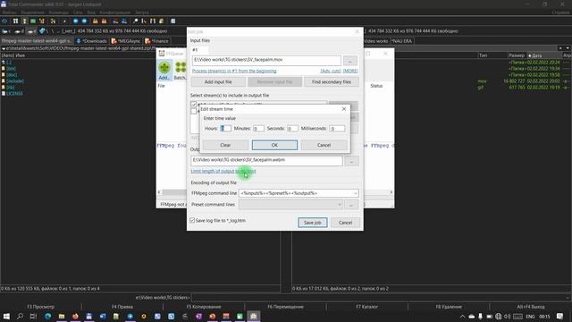The image size is (572, 322).
Task: Click OK in Edit stream time dialog
Action: click(274, 145)
